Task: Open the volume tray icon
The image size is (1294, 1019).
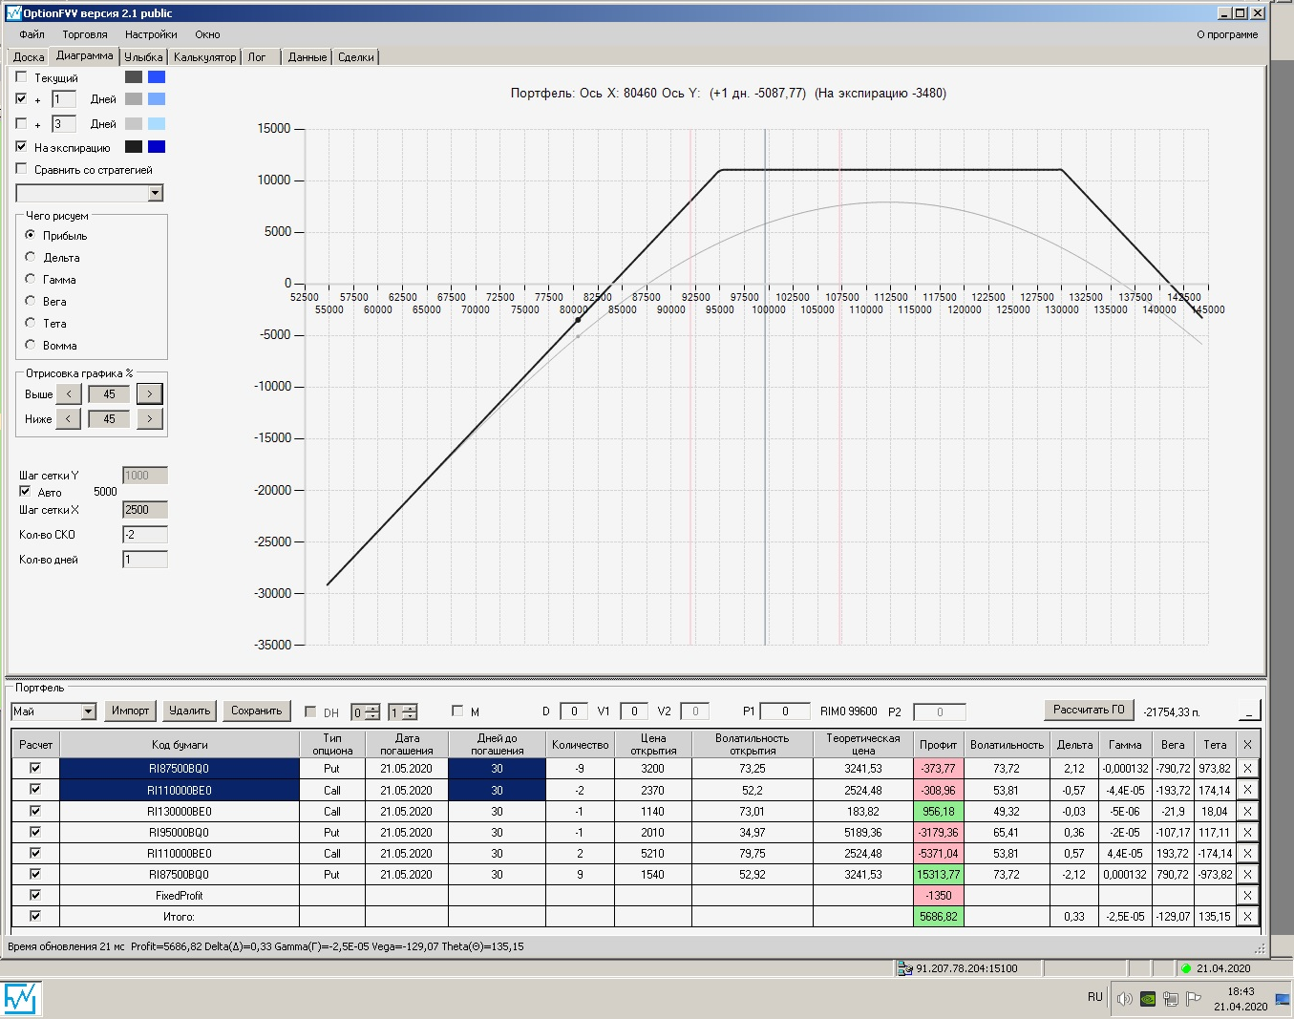Action: click(1125, 999)
